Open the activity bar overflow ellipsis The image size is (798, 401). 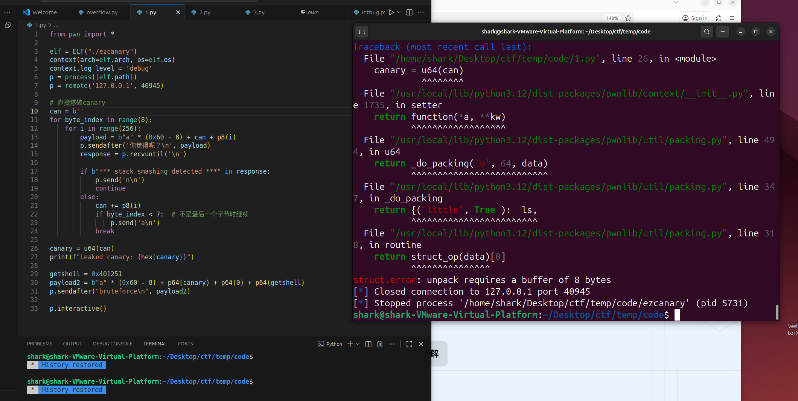7,12
